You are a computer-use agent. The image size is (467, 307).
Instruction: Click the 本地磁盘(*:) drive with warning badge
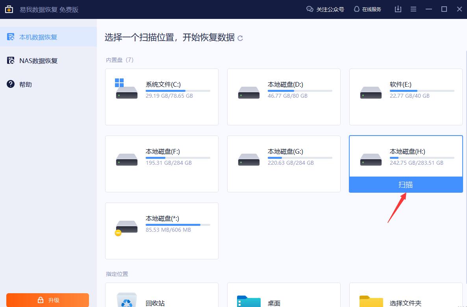click(126, 227)
